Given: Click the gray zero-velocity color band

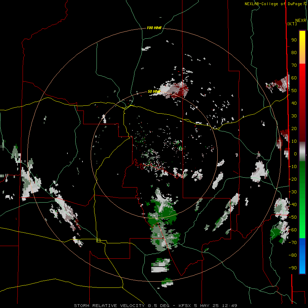Looking at the screenshot, I should point(302,151).
